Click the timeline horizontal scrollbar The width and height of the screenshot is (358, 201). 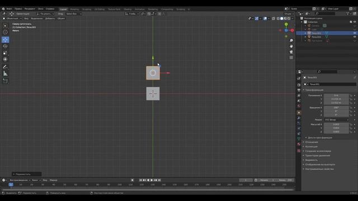click(x=148, y=190)
